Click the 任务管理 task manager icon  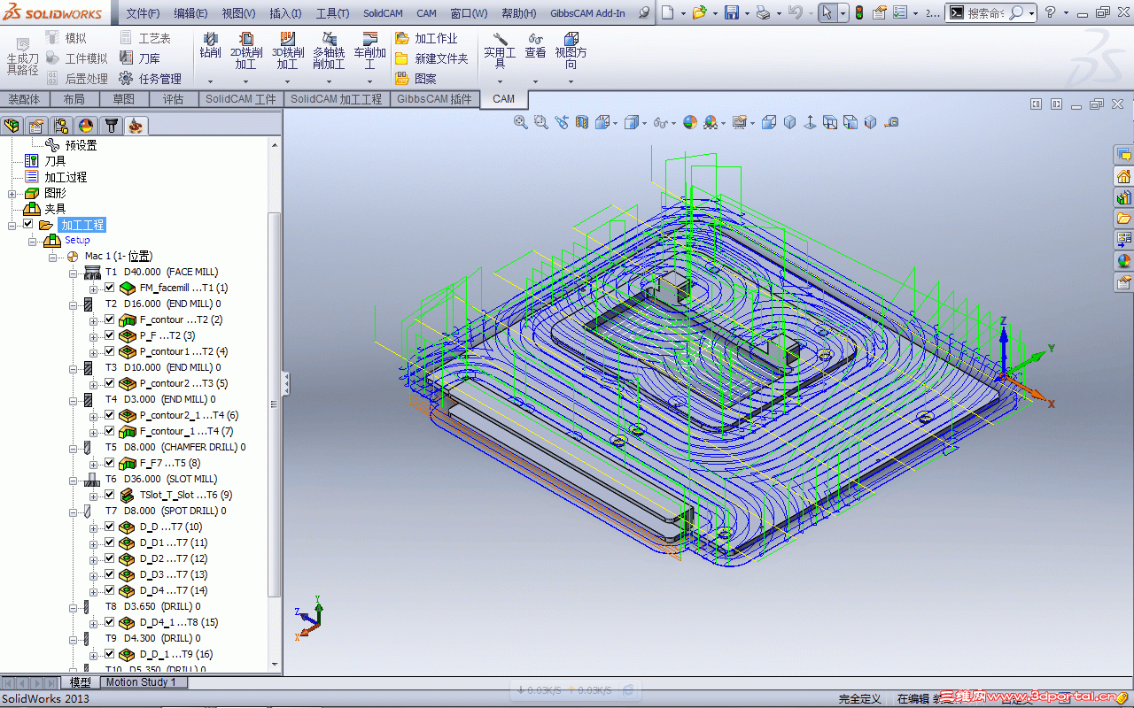point(150,79)
